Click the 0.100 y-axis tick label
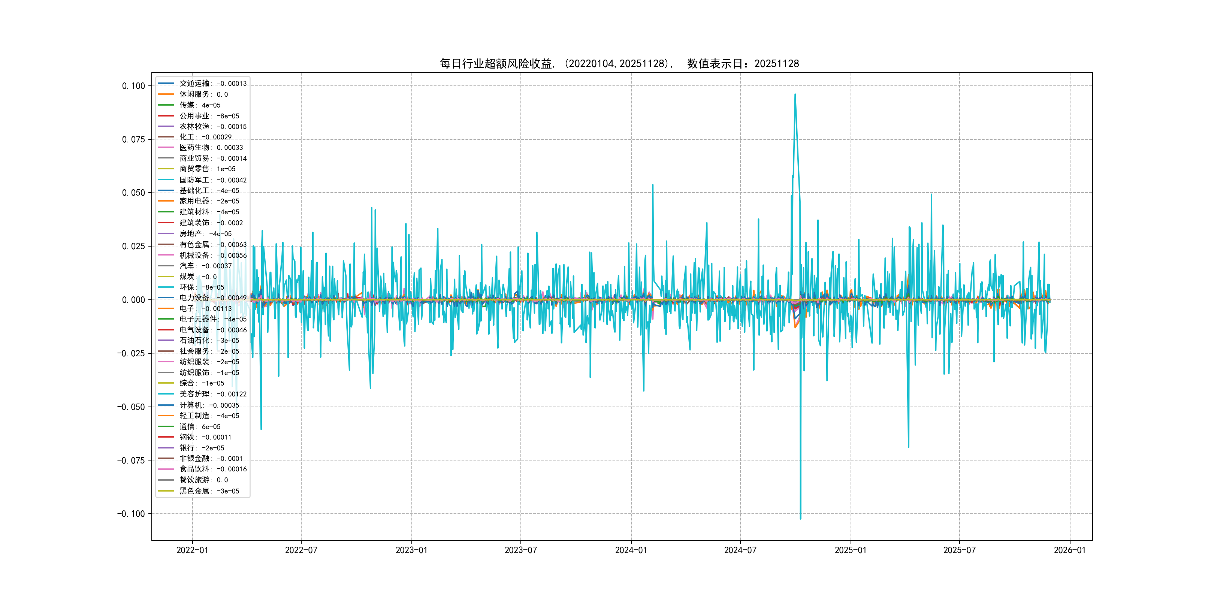The width and height of the screenshot is (1214, 607). point(133,86)
